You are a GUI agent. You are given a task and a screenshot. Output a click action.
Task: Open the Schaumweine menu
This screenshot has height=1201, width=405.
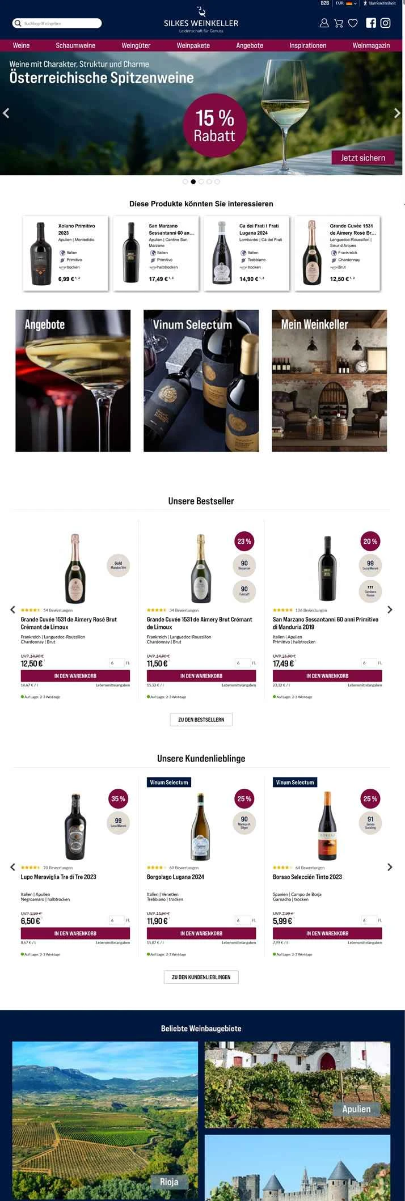pyautogui.click(x=75, y=45)
